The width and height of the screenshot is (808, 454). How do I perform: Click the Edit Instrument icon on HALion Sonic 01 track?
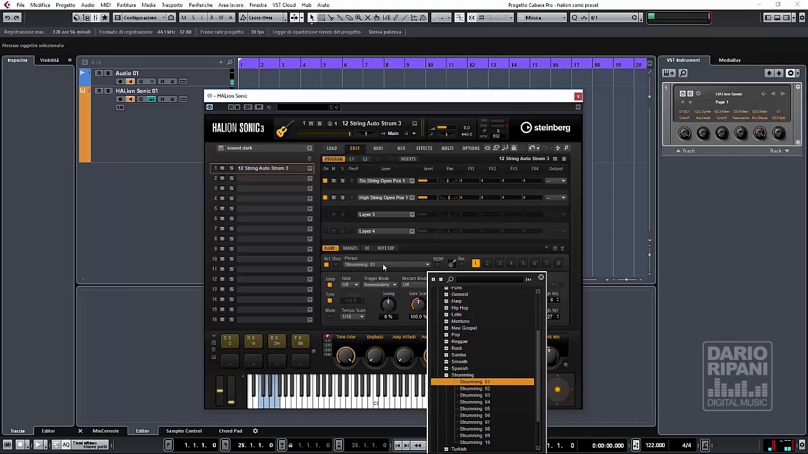point(151,99)
